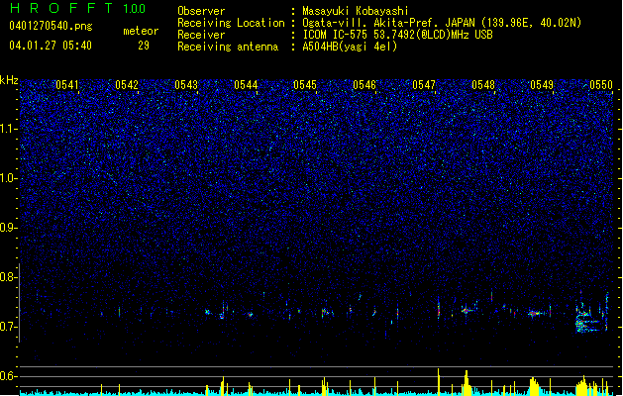Click the Receiving antenna label
Viewport: 623px width, 396px height.
pos(228,47)
